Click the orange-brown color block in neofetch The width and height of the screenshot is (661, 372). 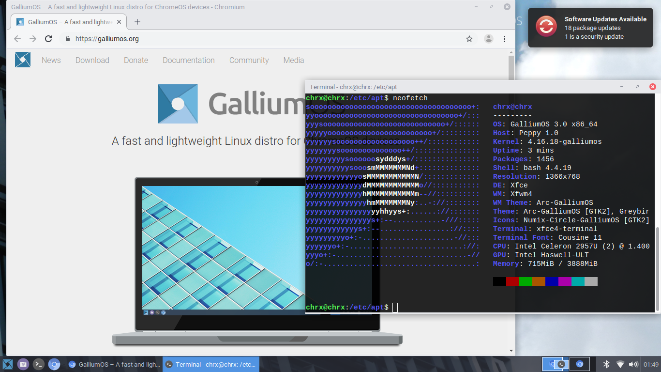pos(539,281)
